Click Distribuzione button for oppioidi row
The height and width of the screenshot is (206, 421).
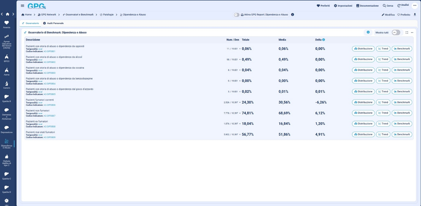click(363, 48)
